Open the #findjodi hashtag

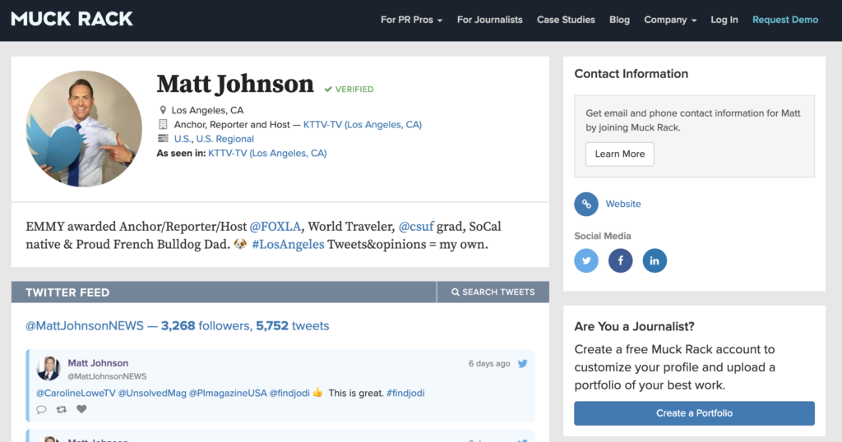[405, 394]
